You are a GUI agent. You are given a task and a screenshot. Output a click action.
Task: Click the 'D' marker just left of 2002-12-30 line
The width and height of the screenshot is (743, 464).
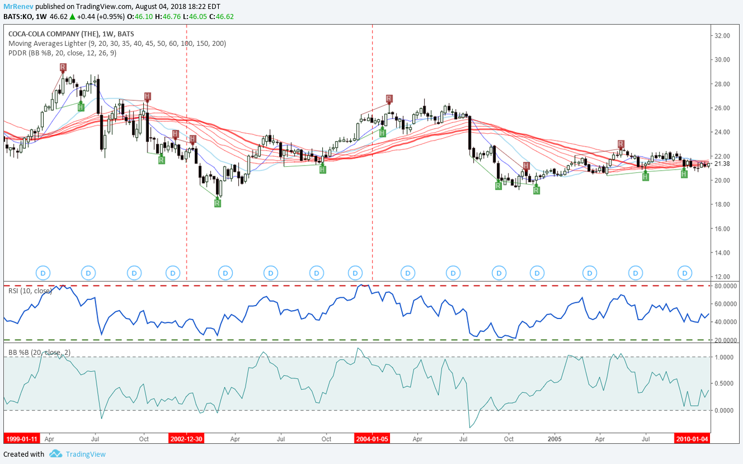pyautogui.click(x=173, y=273)
